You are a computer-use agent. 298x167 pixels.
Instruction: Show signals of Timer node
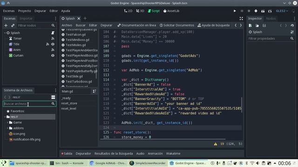[x=53, y=39]
